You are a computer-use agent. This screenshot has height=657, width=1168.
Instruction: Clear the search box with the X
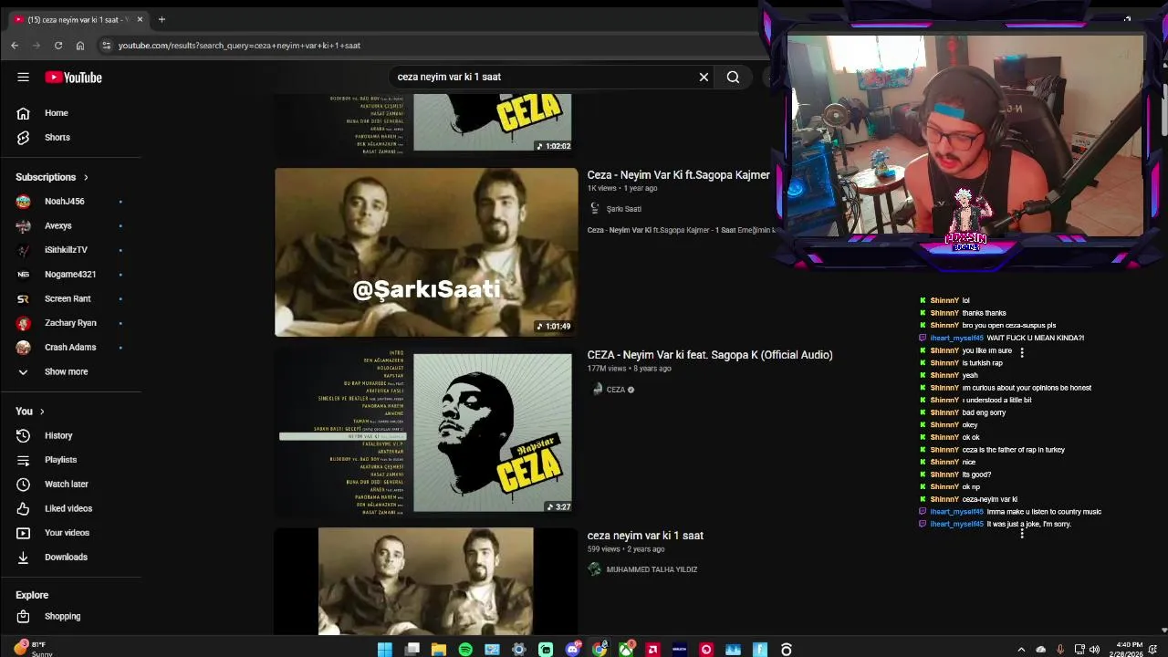click(704, 78)
